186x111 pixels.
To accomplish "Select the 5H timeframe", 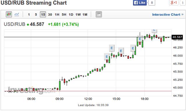I will 64,15.
